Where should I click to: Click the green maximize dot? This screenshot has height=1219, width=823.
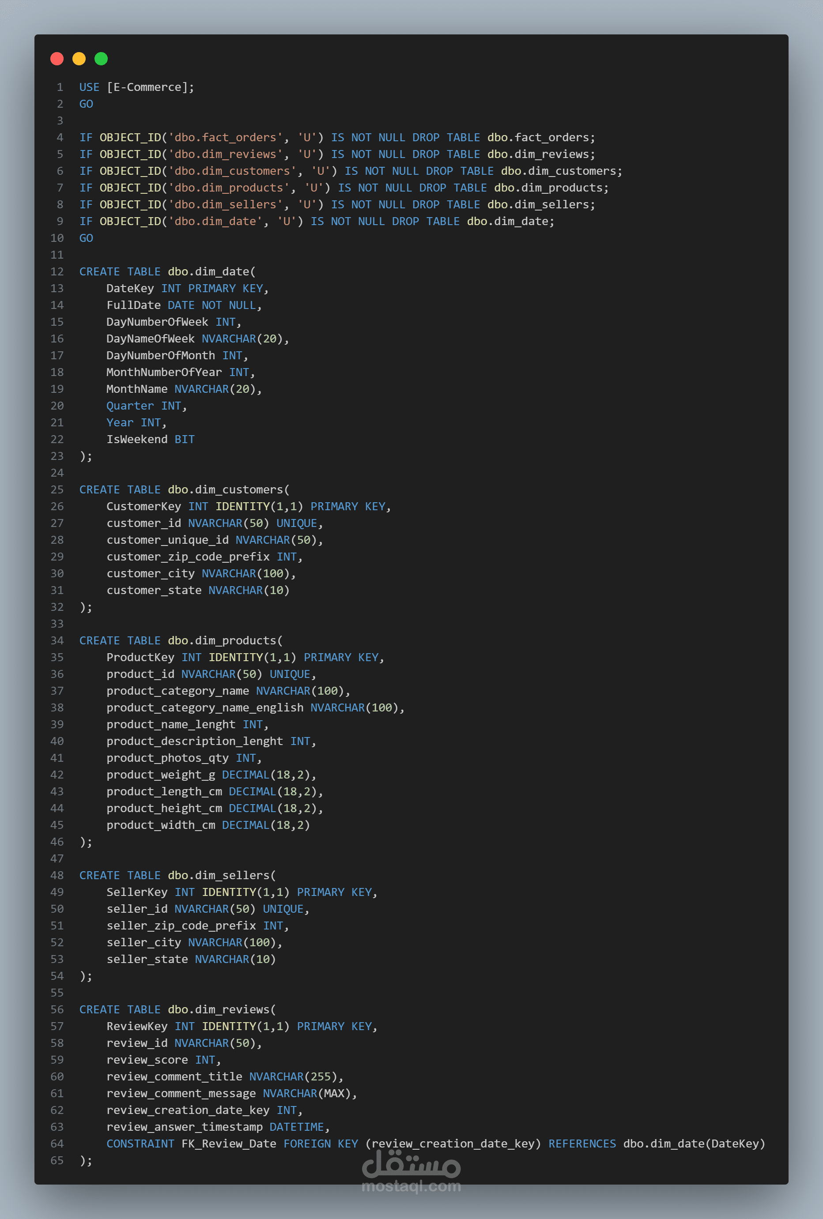[101, 59]
